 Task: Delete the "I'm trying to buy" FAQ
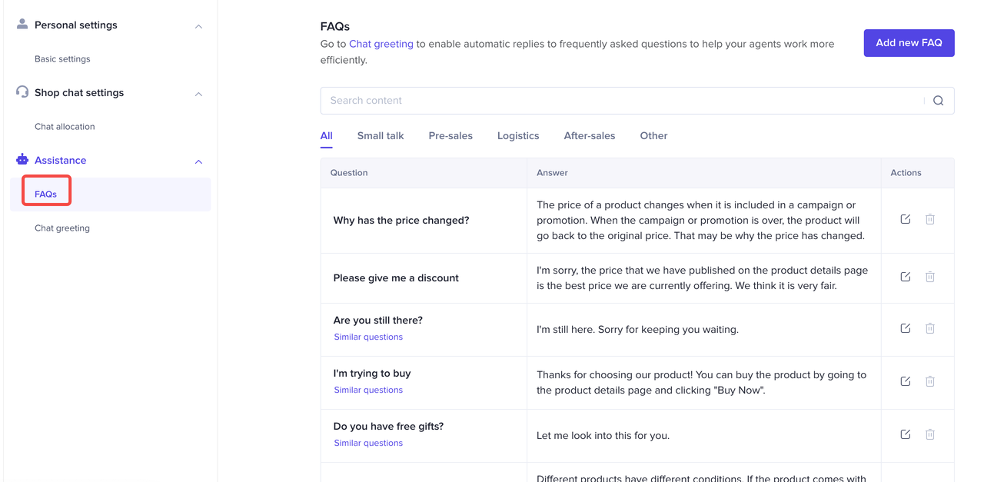pyautogui.click(x=929, y=381)
